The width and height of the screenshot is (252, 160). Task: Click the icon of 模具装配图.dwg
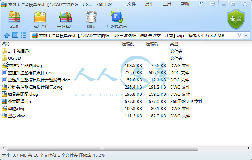pos(4,94)
